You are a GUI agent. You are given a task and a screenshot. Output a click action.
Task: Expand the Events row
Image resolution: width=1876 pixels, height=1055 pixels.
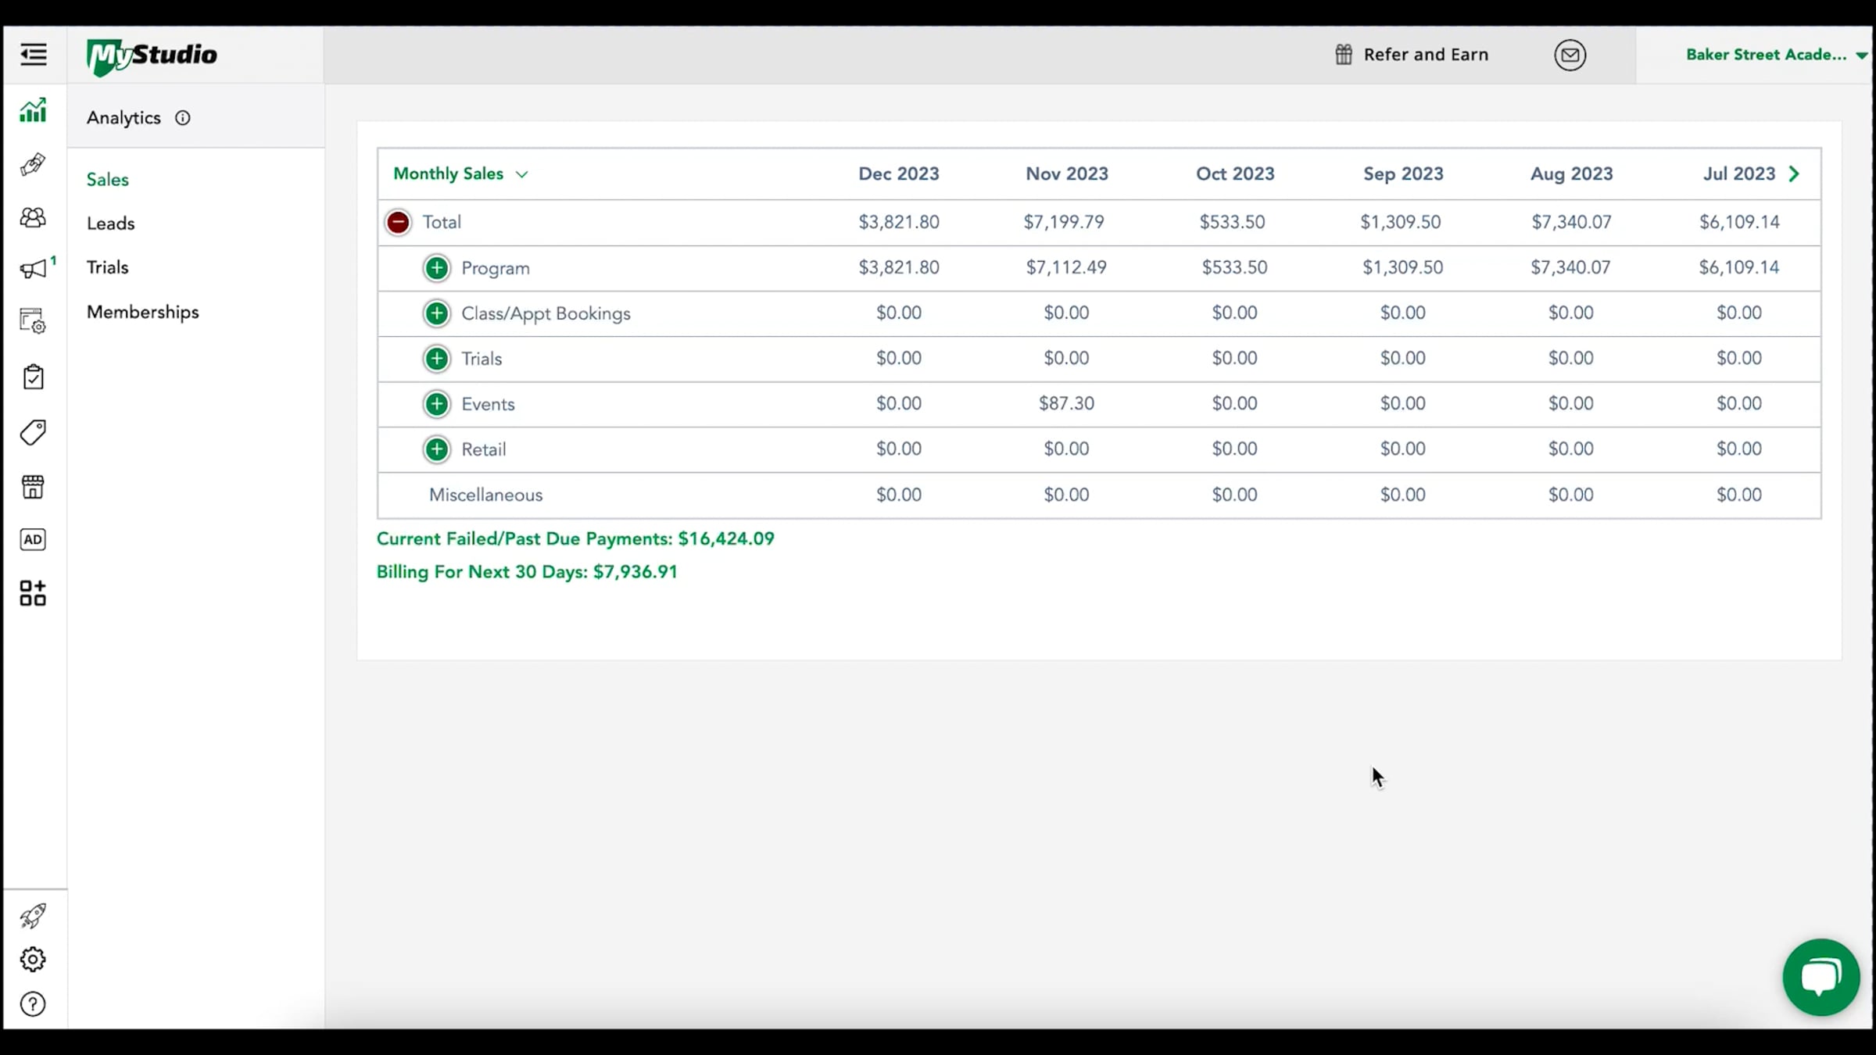(x=437, y=404)
